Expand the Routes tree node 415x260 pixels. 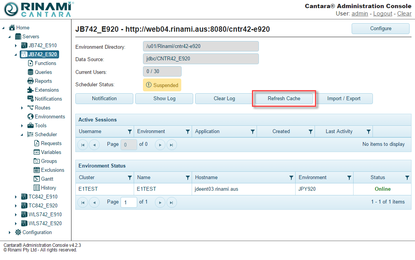tap(22, 108)
